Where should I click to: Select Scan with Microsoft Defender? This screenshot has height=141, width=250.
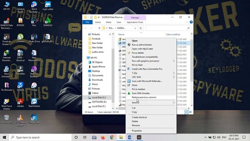pos(147,81)
